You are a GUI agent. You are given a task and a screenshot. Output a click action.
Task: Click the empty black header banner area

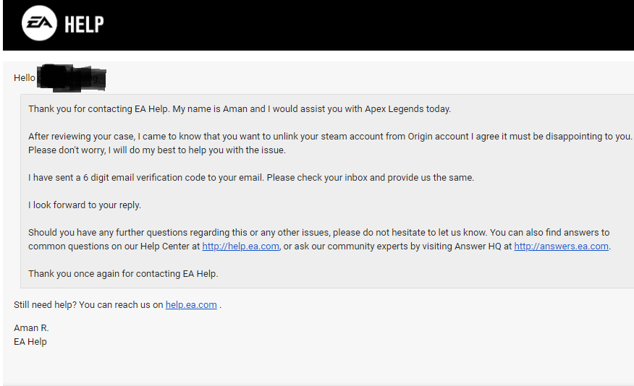click(x=362, y=25)
